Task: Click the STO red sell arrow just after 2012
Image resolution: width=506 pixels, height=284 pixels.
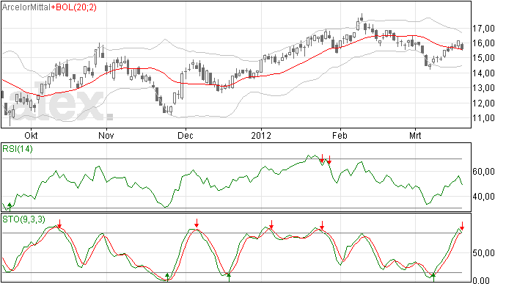Action: (x=271, y=225)
